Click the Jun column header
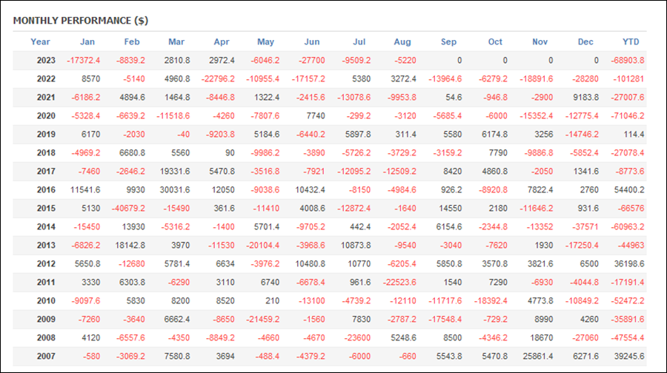The width and height of the screenshot is (667, 373). point(311,41)
